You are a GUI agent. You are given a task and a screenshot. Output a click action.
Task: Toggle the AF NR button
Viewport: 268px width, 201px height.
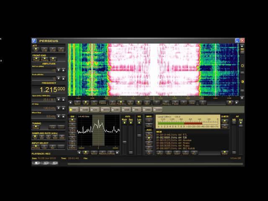pyautogui.click(x=234, y=123)
